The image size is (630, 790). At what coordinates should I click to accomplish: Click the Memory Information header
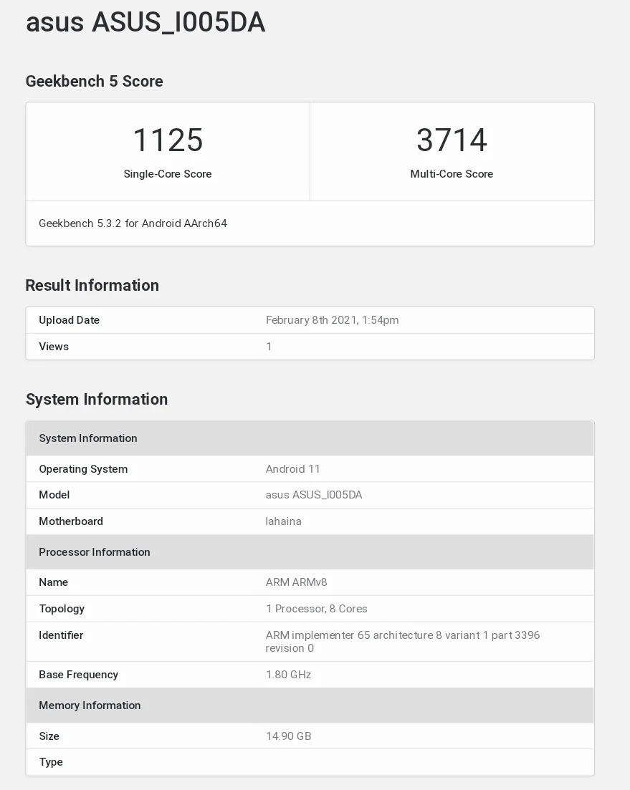click(90, 705)
